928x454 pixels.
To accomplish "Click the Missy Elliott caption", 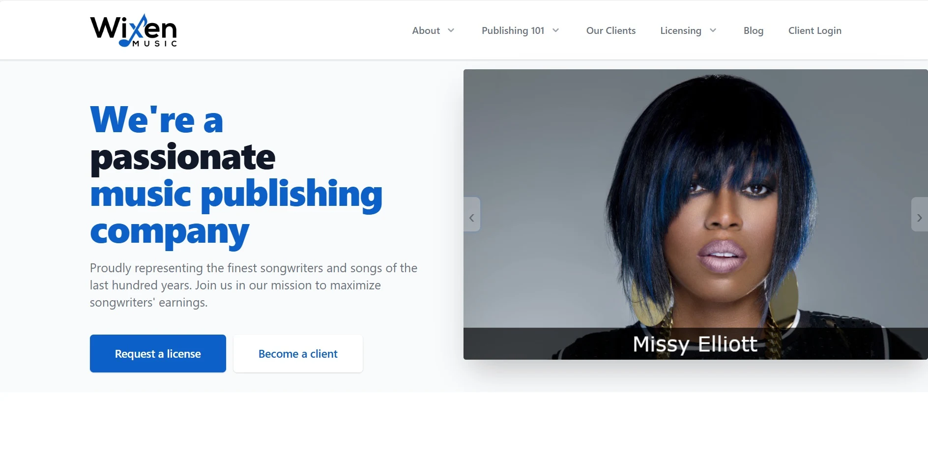I will (695, 344).
